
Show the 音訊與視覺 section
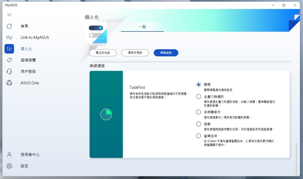[x=135, y=53]
